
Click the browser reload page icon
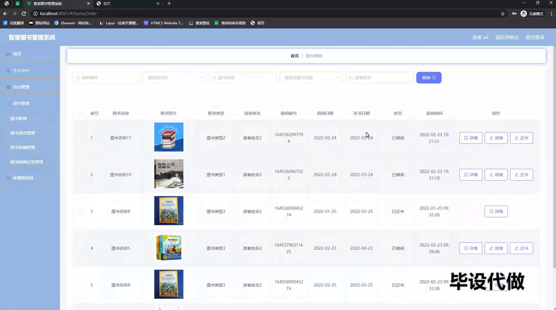pos(24,14)
